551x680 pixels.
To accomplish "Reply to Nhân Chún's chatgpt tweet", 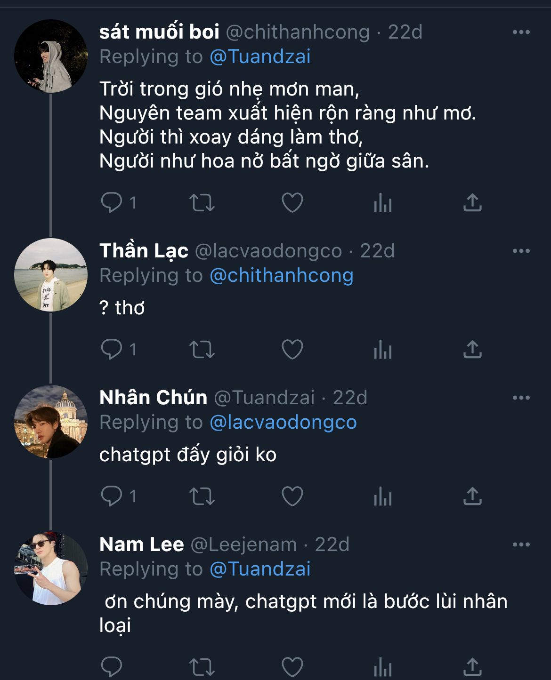I will pos(112,496).
